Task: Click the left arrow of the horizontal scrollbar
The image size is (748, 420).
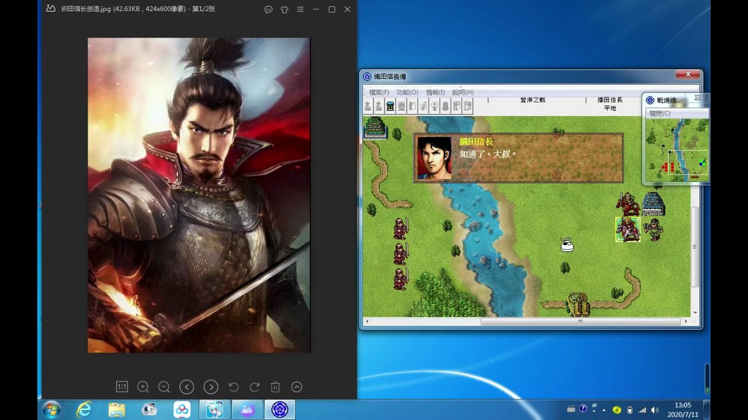Action: pyautogui.click(x=366, y=321)
